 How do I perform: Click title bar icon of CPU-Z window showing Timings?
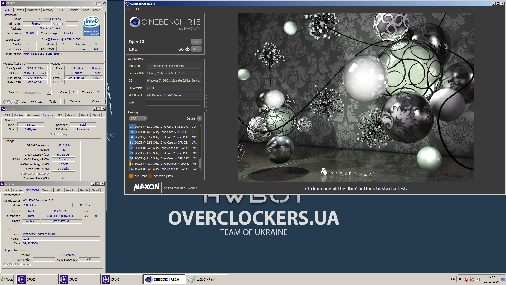coord(3,109)
